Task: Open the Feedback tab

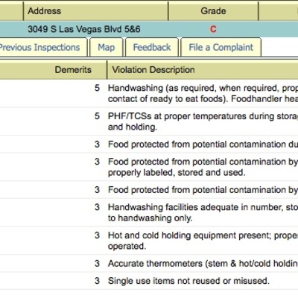Action: (x=152, y=47)
